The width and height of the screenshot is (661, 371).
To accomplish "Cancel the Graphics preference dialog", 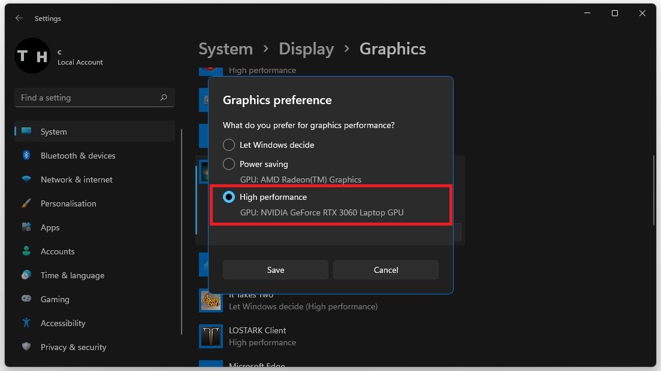I will click(x=386, y=269).
